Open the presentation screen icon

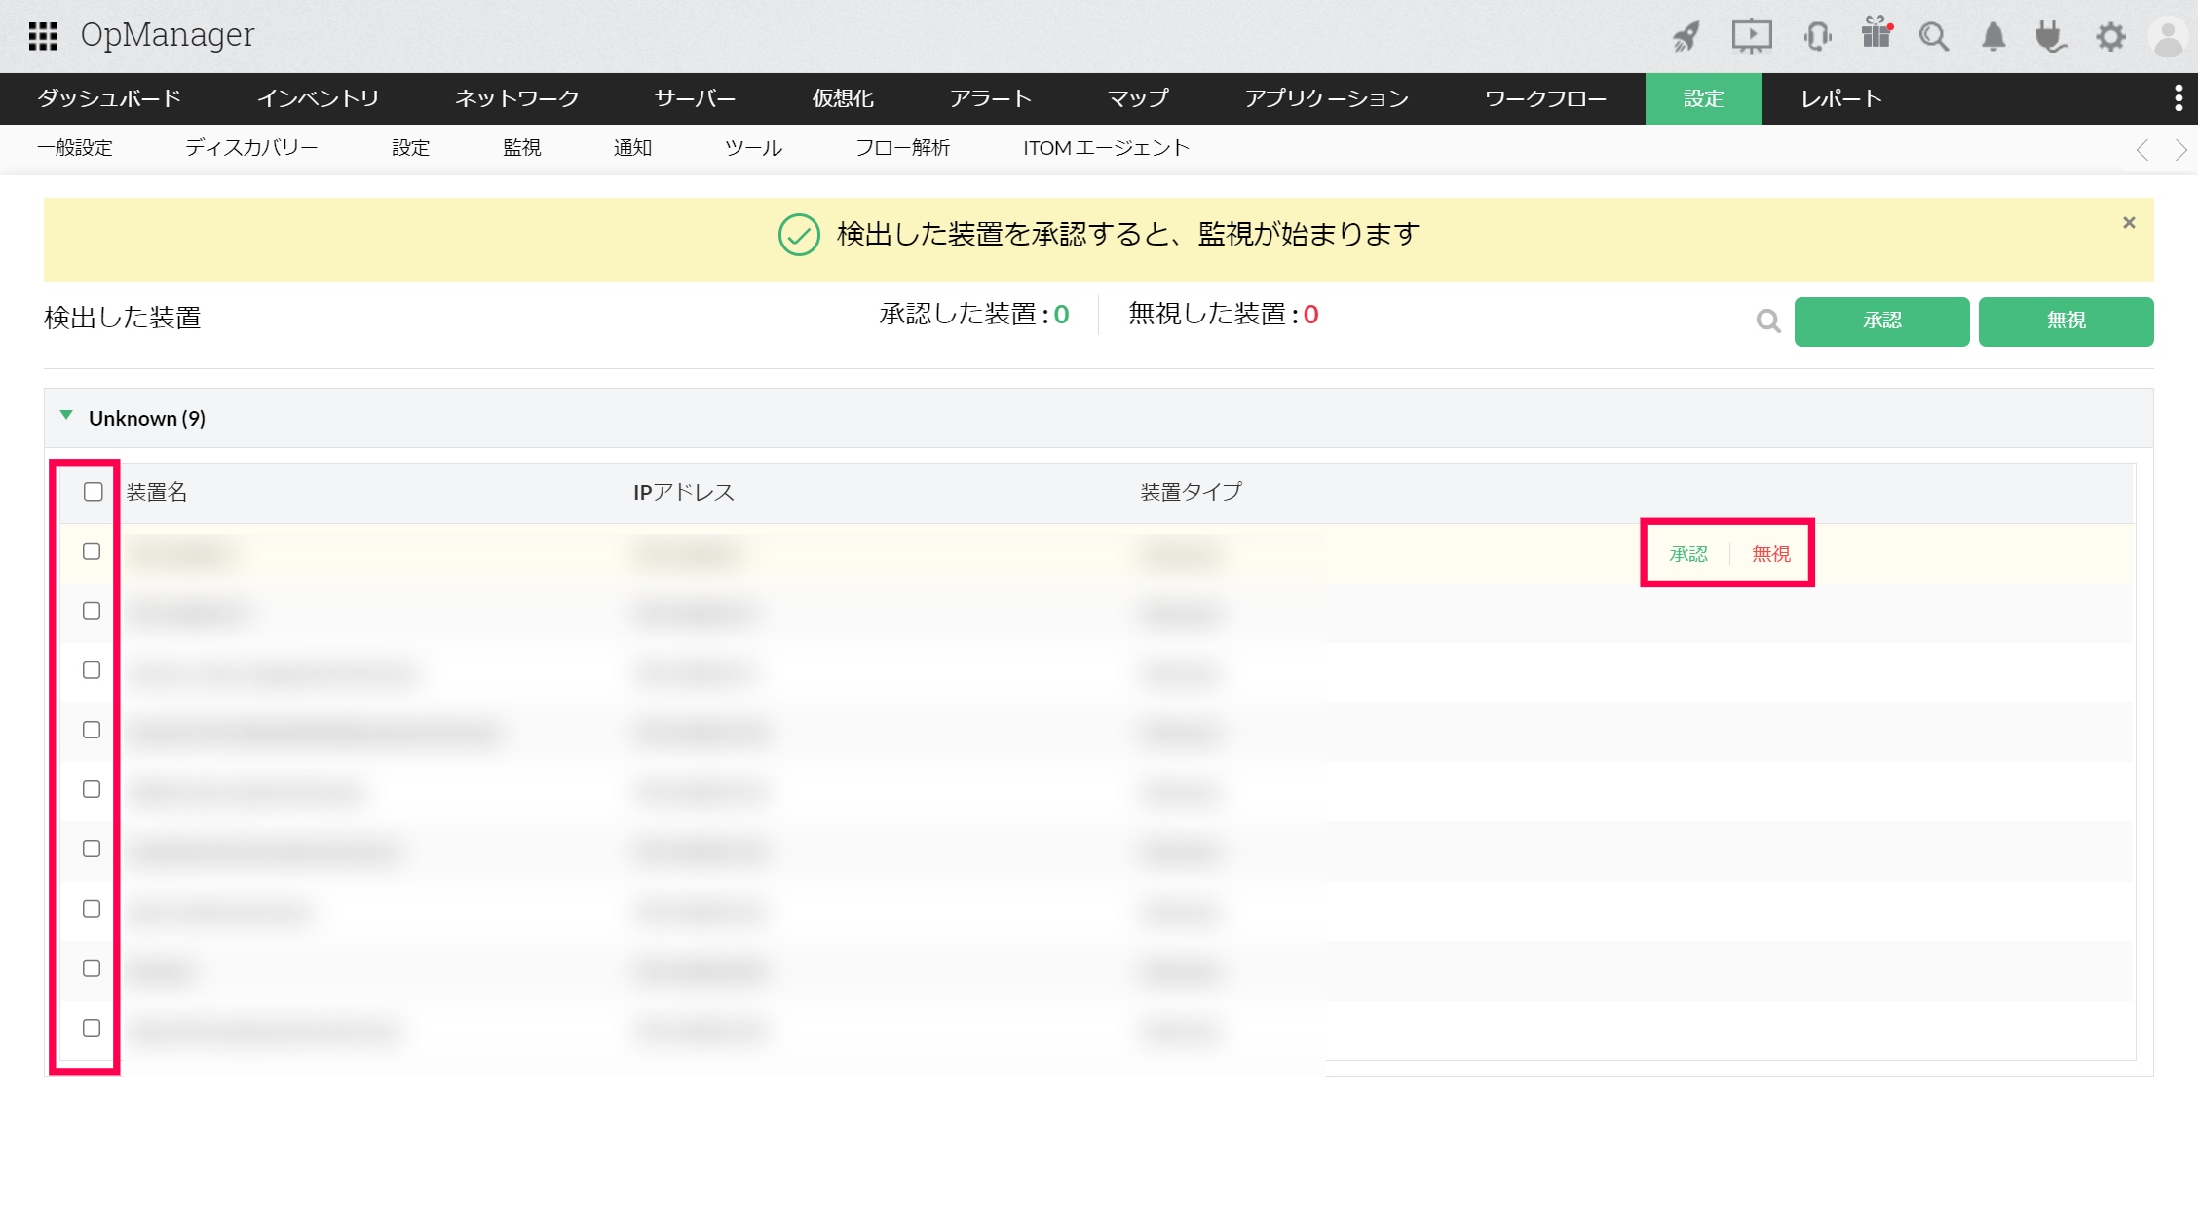(x=1751, y=37)
